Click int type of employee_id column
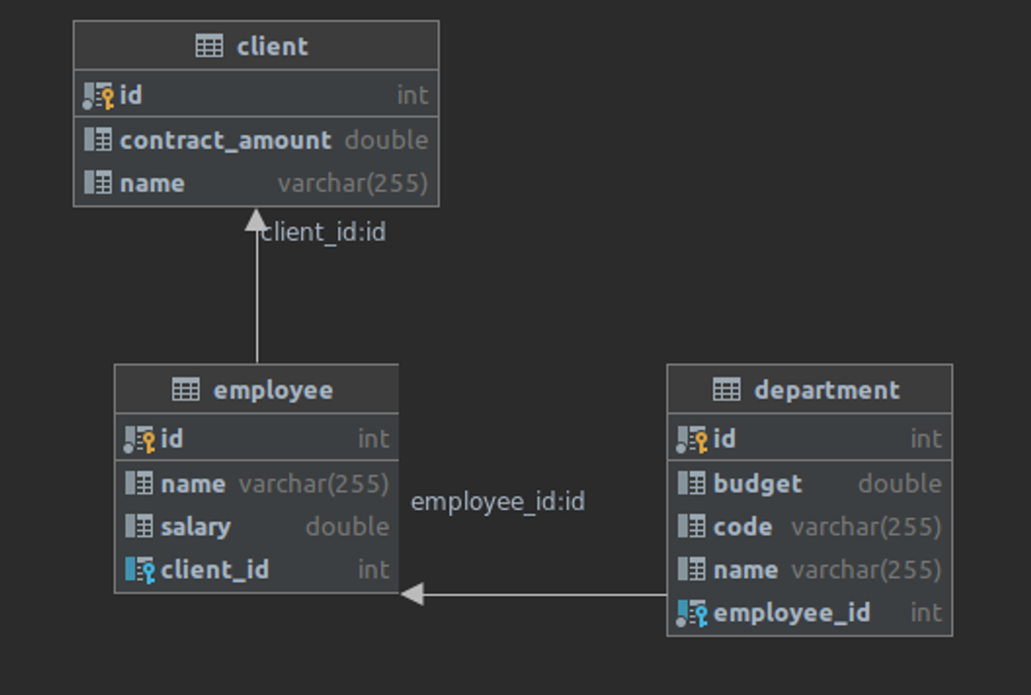 [x=926, y=613]
